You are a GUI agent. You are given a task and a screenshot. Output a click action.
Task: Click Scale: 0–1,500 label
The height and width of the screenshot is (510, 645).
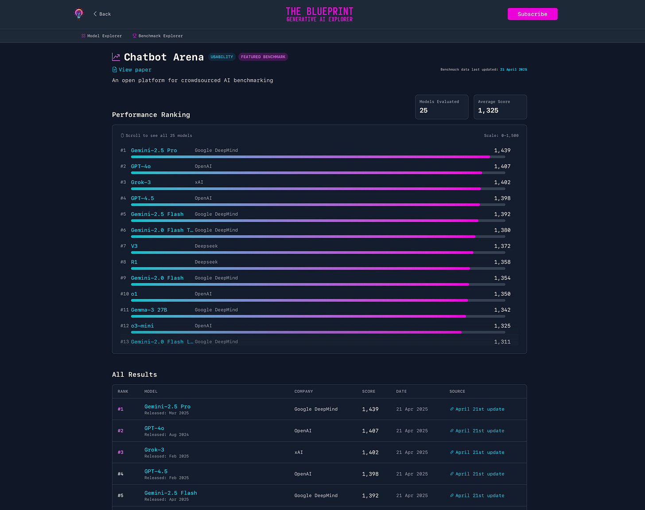pos(501,135)
